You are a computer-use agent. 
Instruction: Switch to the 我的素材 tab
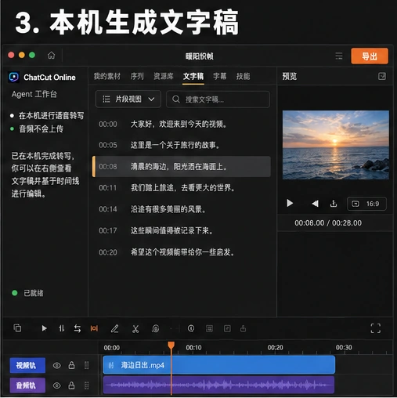click(107, 76)
